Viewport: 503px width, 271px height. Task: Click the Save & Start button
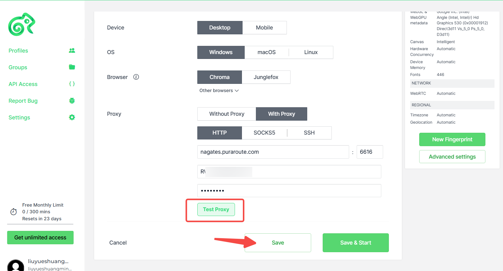coord(356,243)
